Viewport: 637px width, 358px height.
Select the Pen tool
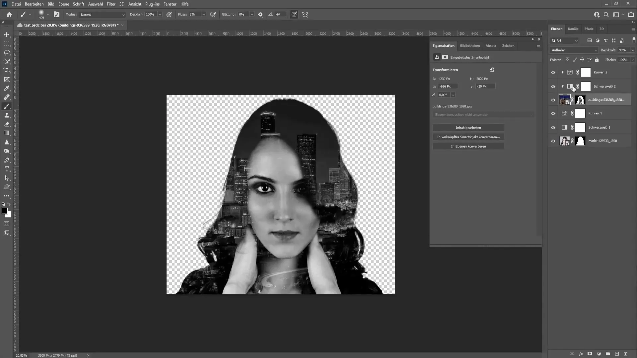click(x=6, y=160)
